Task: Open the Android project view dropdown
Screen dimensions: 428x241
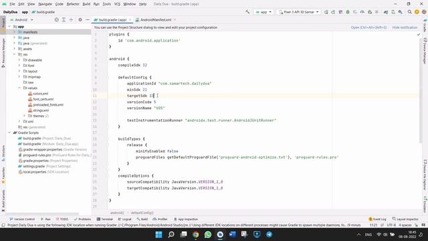Action: [x=22, y=19]
